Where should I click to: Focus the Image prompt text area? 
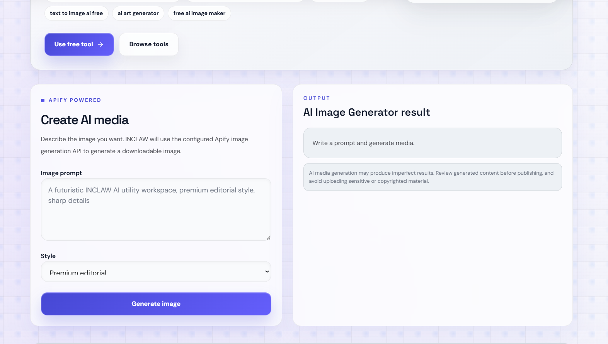(x=156, y=209)
